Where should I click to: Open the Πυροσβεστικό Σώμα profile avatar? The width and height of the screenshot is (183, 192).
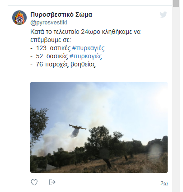pyautogui.click(x=19, y=18)
